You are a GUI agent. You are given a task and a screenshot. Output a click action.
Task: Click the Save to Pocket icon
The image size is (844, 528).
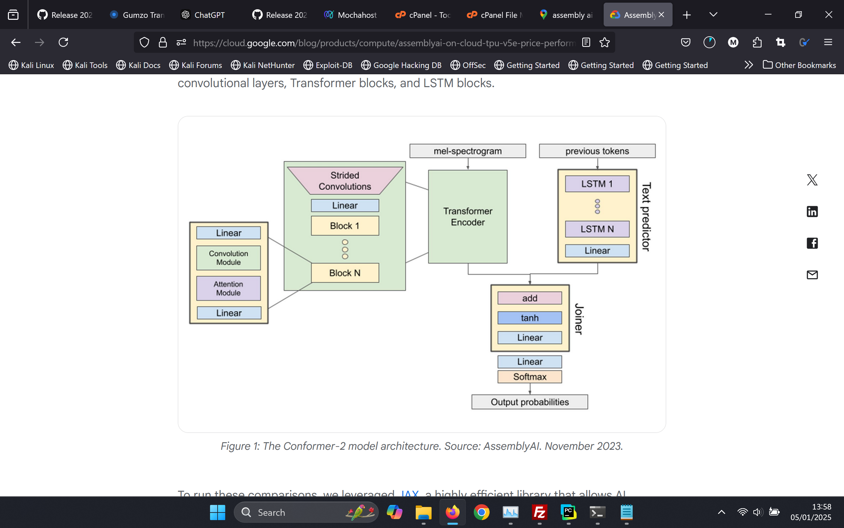(685, 43)
